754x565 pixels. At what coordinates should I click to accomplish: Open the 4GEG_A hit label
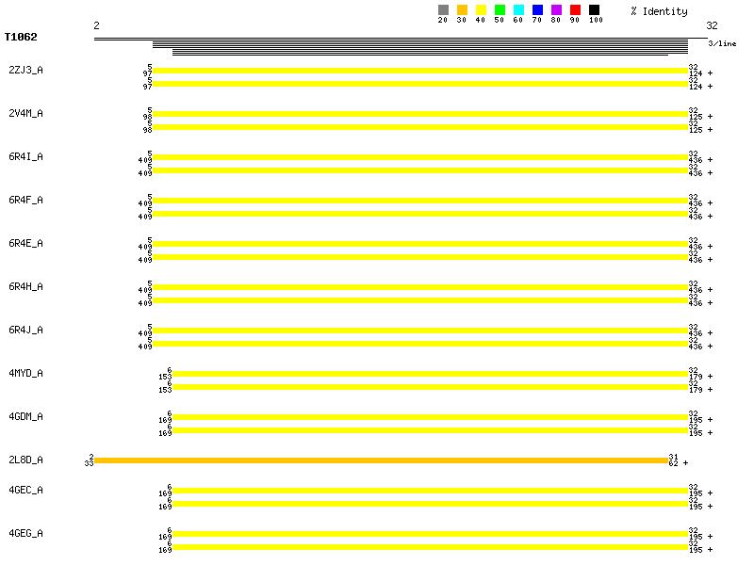coord(25,533)
